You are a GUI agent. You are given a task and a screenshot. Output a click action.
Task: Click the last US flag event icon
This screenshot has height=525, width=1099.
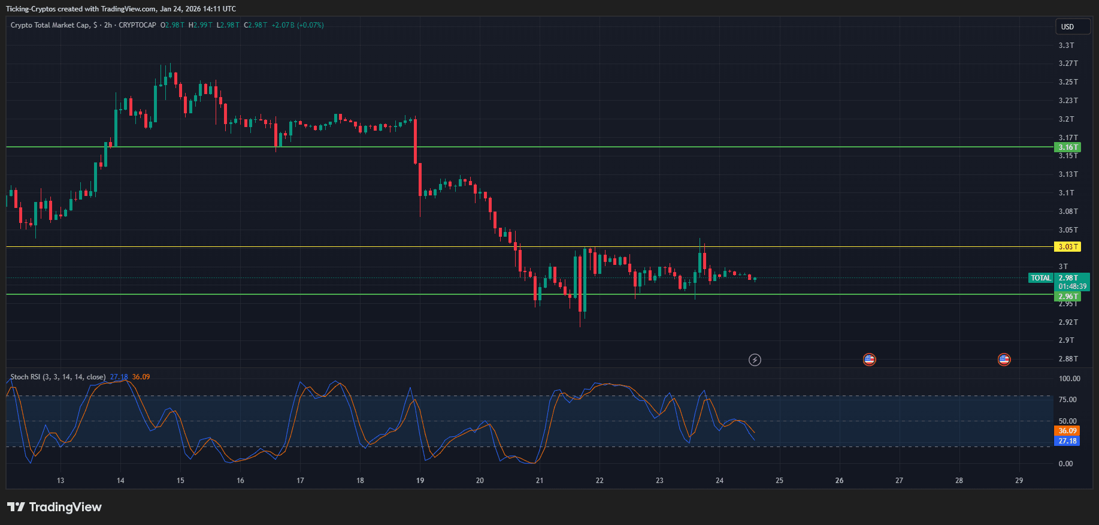pos(1004,360)
